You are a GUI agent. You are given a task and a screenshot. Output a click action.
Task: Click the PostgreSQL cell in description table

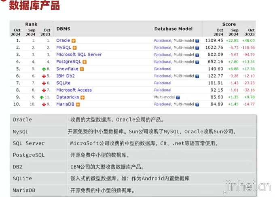pos(38,155)
